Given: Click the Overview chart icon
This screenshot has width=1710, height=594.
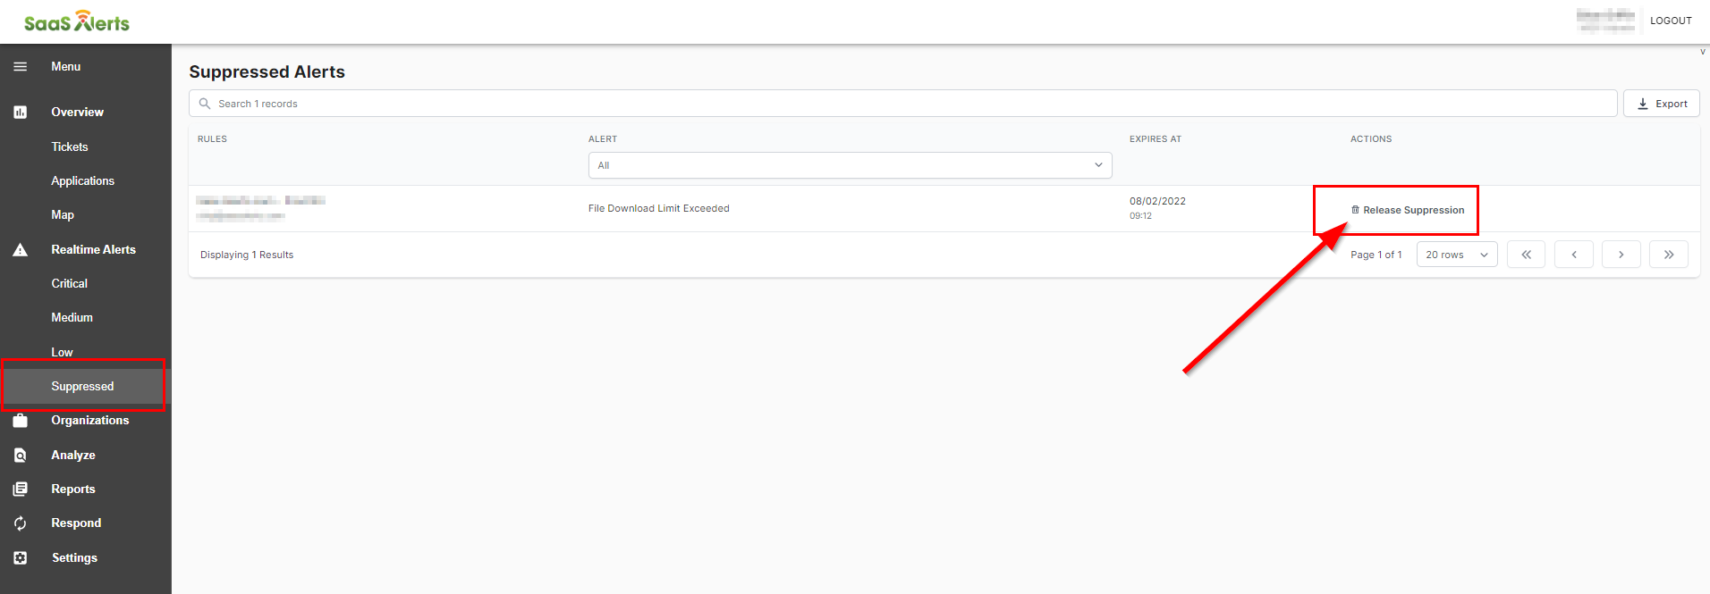Looking at the screenshot, I should point(20,113).
